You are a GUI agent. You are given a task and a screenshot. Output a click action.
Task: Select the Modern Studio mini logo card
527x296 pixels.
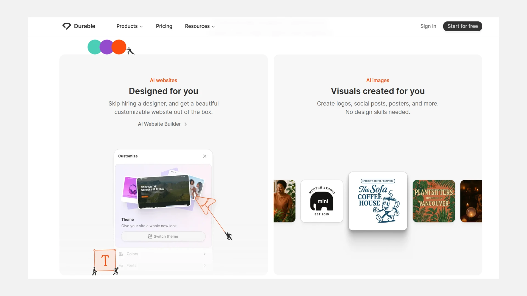322,201
